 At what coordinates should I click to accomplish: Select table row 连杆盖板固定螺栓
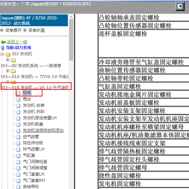[x=144, y=43]
